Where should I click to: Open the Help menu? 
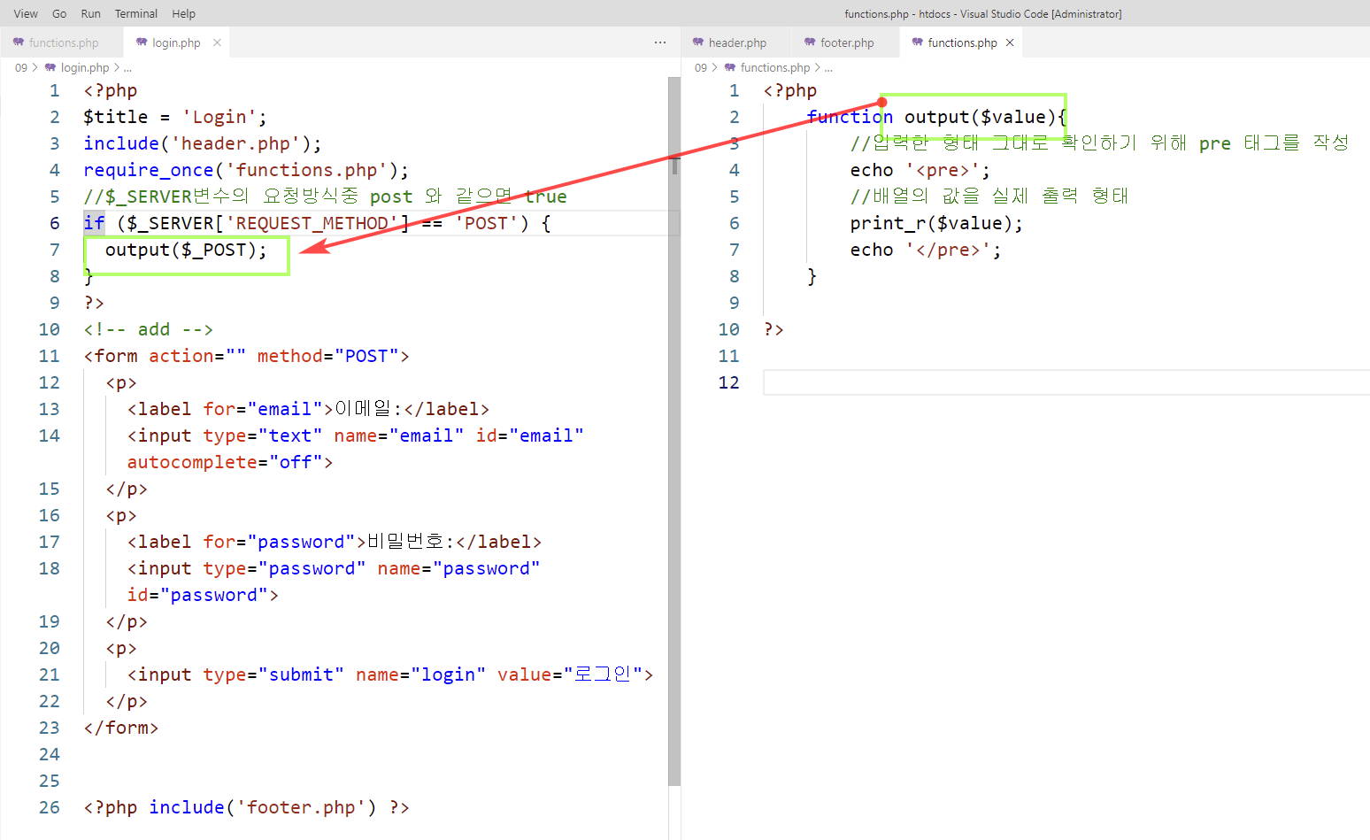(183, 13)
